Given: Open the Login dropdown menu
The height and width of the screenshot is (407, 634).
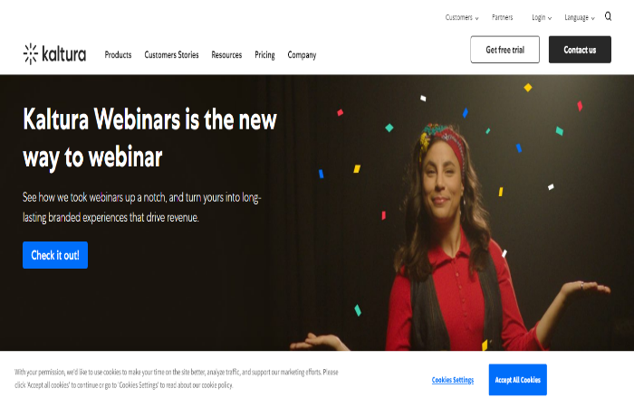Looking at the screenshot, I should tap(542, 17).
